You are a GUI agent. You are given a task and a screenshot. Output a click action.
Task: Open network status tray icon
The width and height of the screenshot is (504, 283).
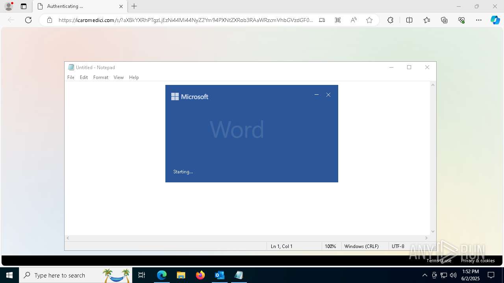point(444,275)
